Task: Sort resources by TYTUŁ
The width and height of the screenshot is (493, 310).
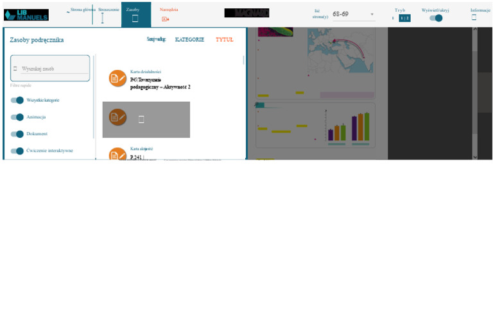Action: (x=225, y=40)
